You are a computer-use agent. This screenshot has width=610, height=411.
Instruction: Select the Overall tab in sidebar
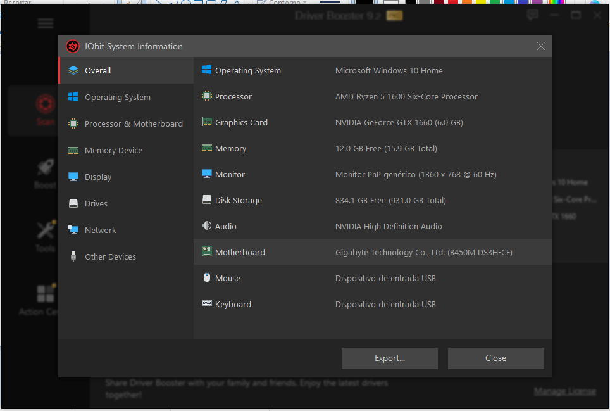click(126, 70)
